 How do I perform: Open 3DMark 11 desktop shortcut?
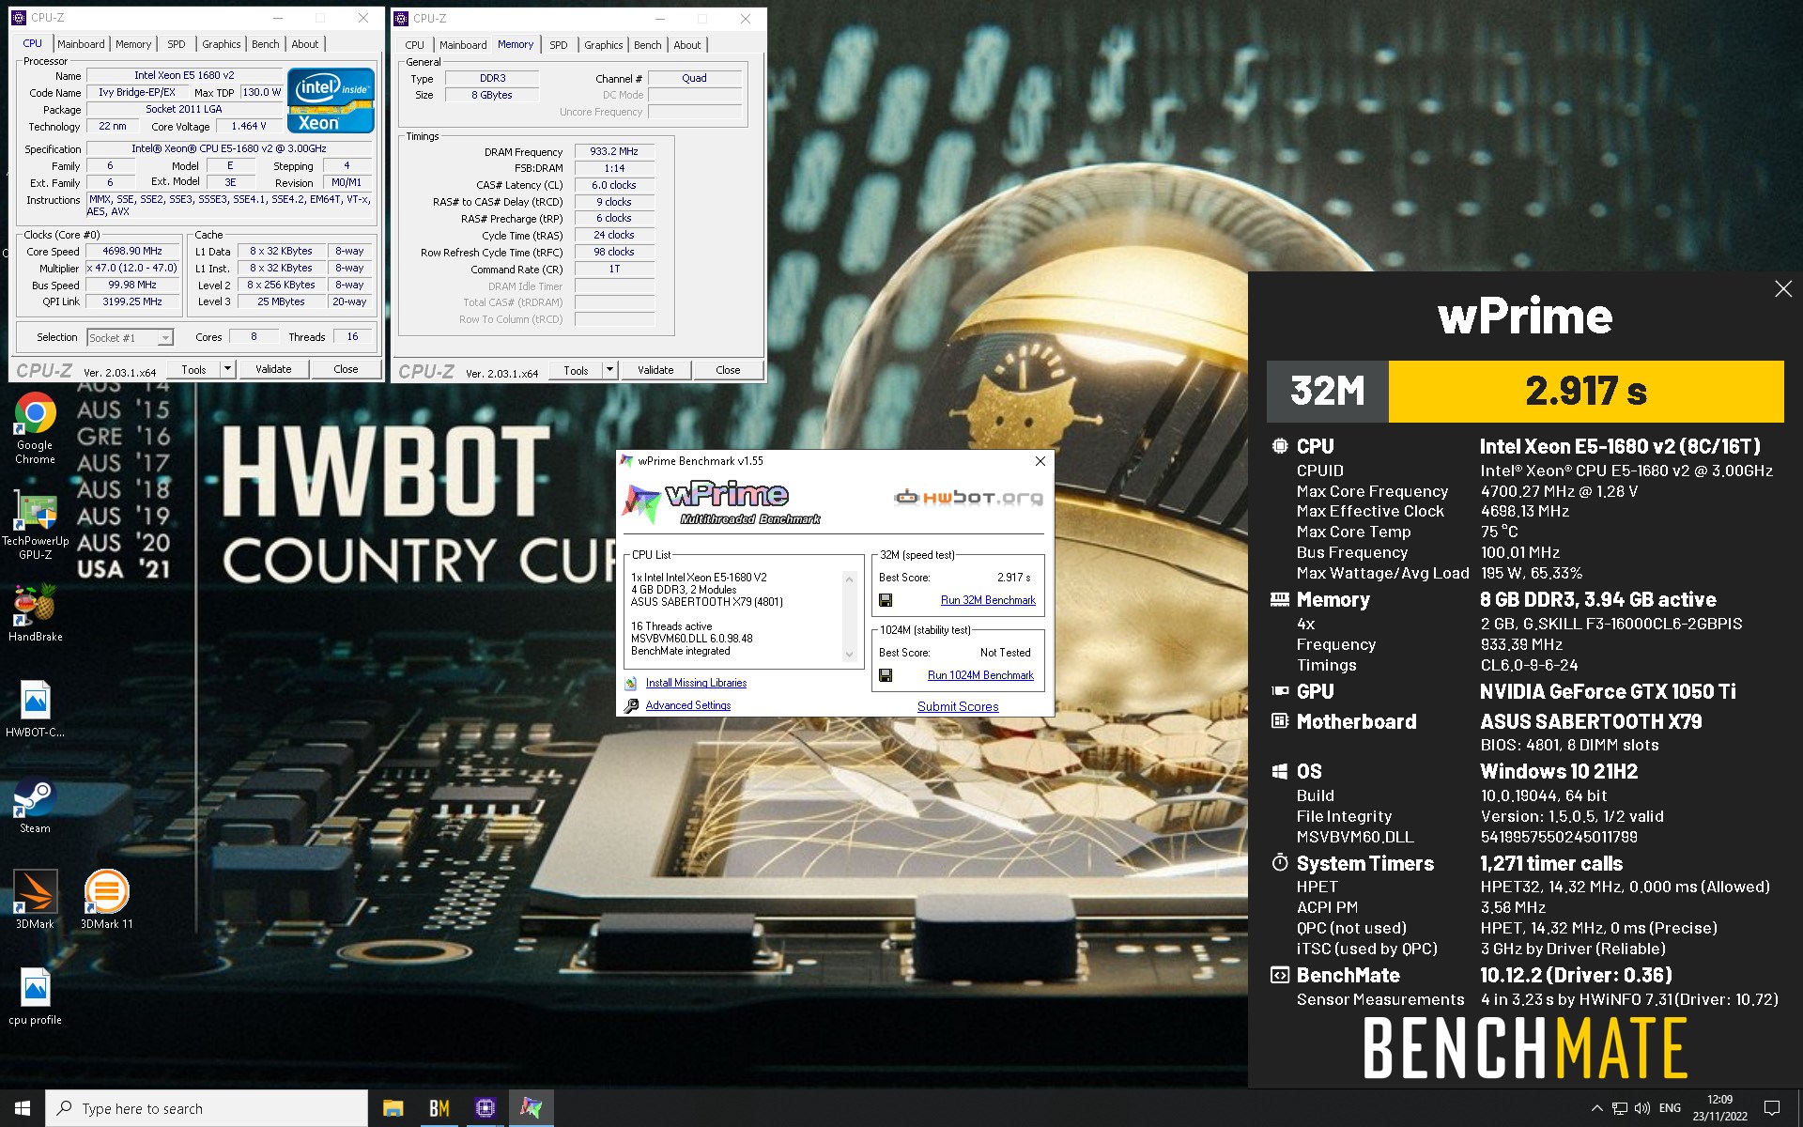pyautogui.click(x=106, y=899)
